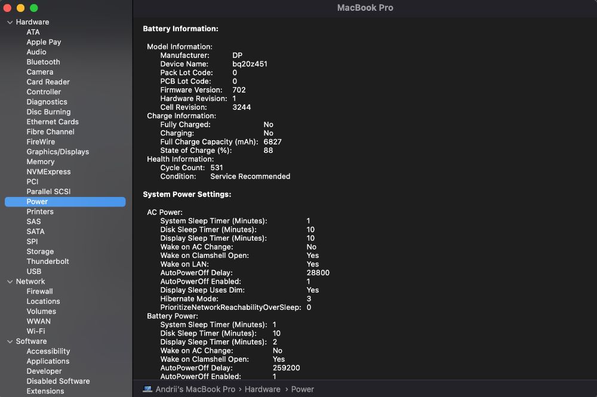This screenshot has height=397, width=597.
Task: Select ATA in the sidebar
Action: [x=33, y=32]
